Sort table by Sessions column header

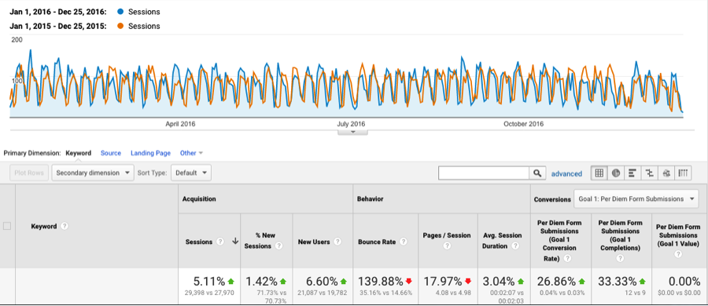199,242
